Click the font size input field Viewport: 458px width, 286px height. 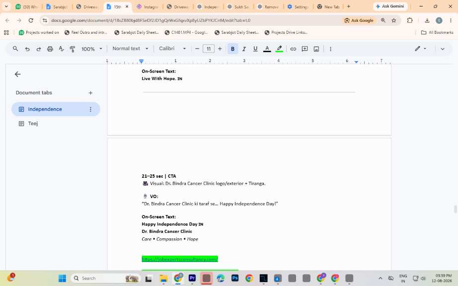pyautogui.click(x=209, y=49)
